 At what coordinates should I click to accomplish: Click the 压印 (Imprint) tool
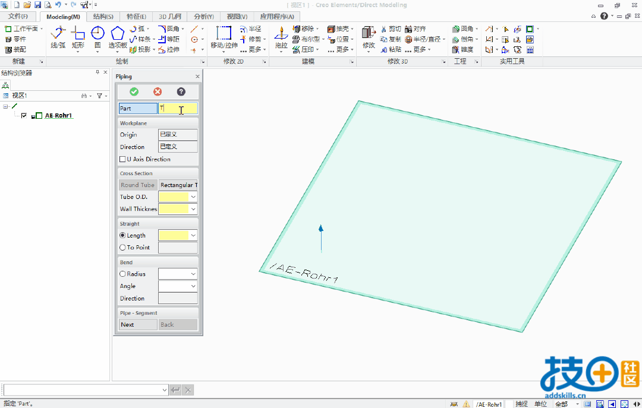[x=304, y=49]
